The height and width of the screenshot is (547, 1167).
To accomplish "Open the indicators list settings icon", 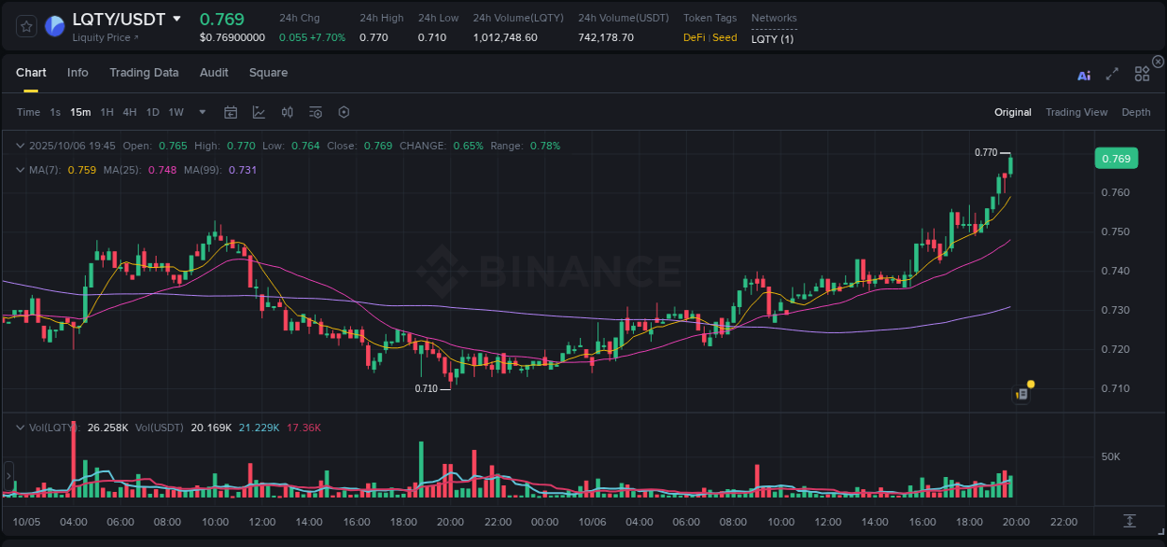I will pyautogui.click(x=315, y=111).
